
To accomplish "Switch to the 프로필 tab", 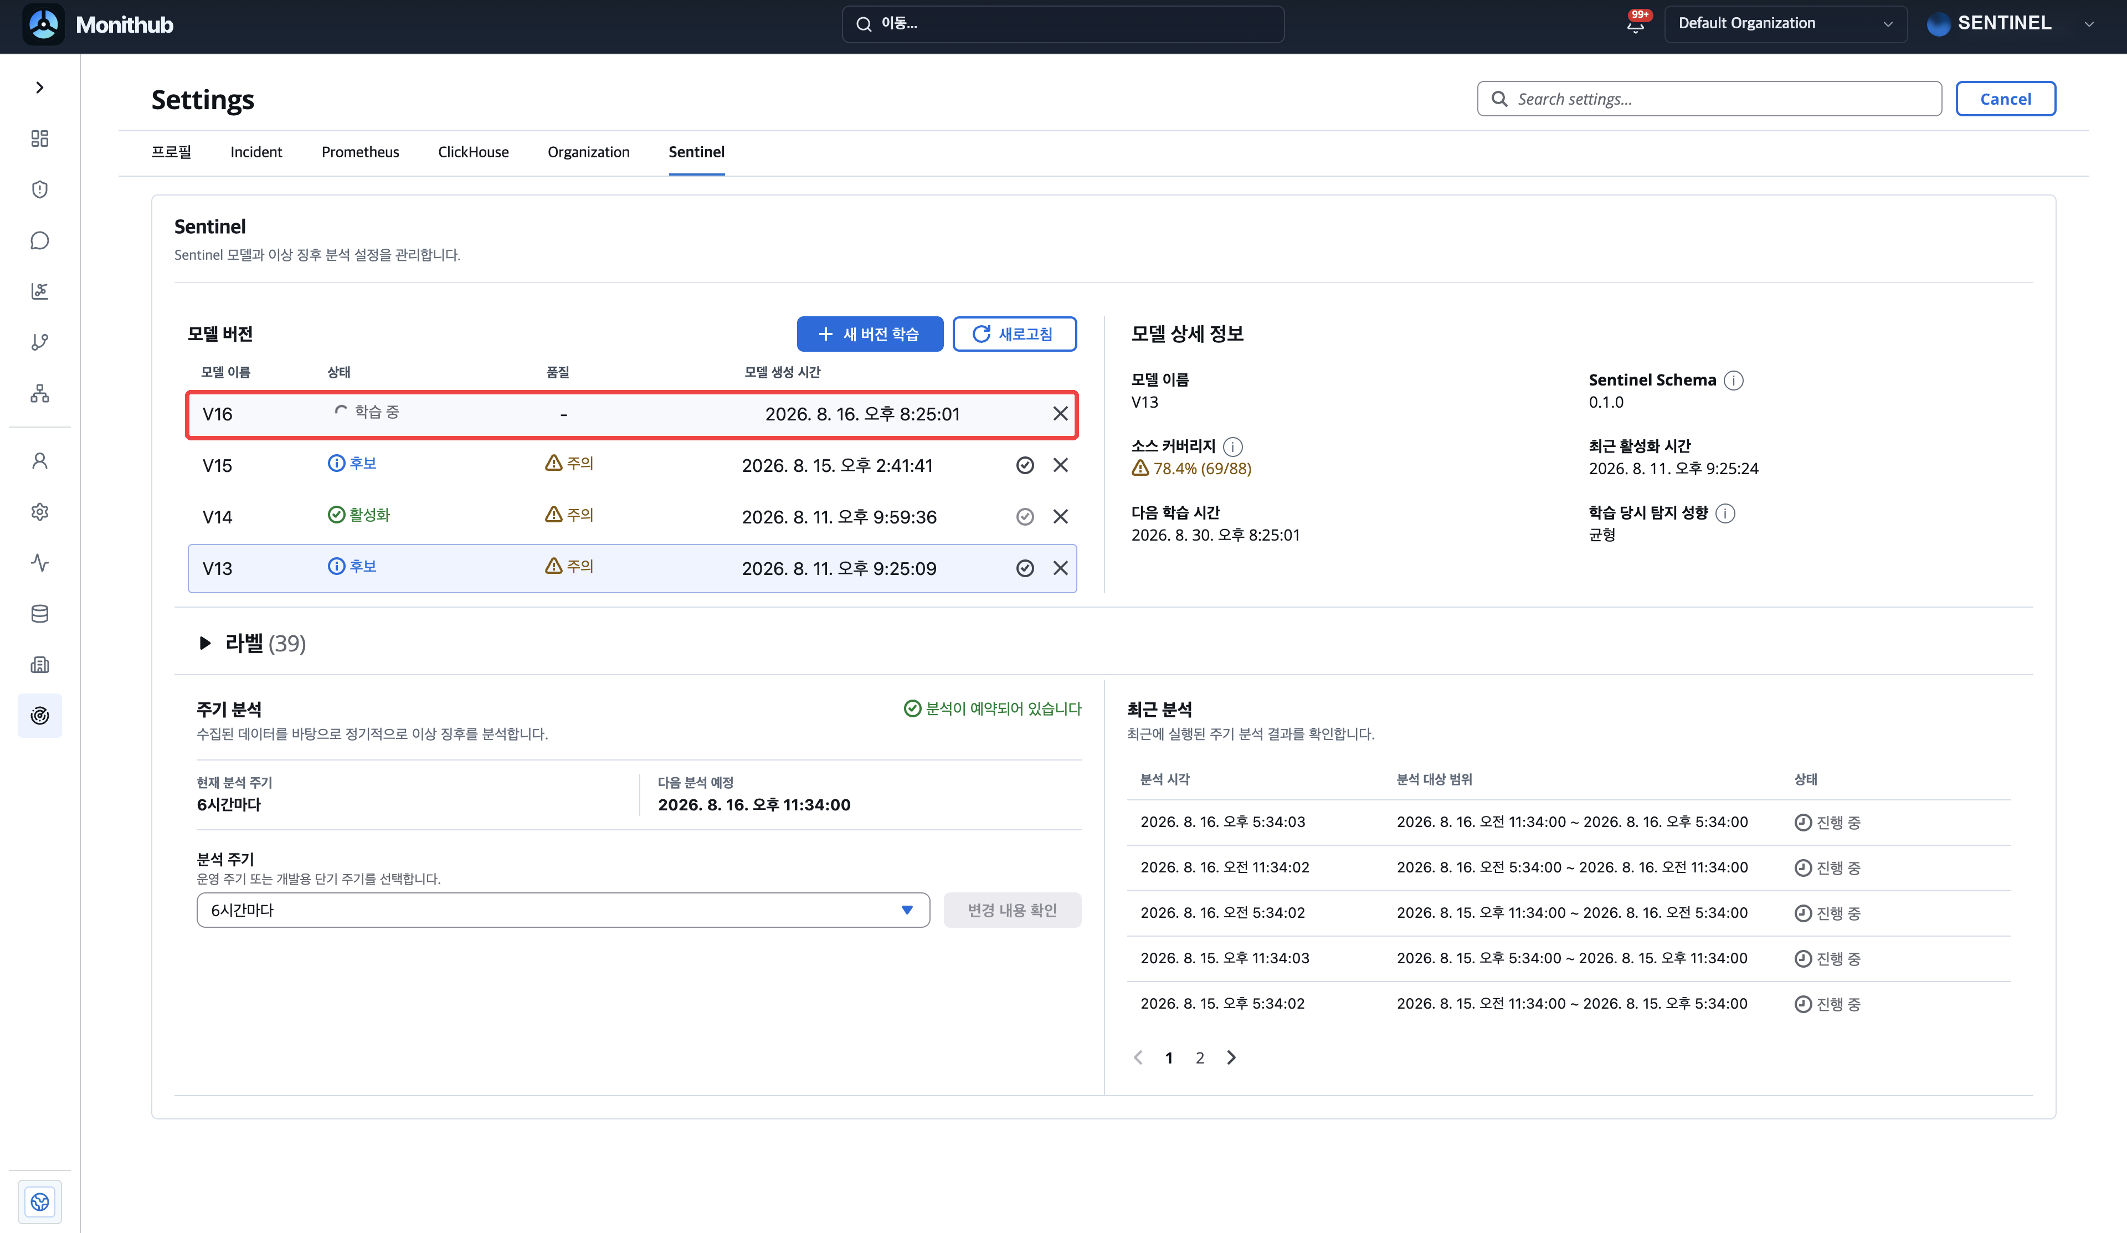I will (171, 152).
